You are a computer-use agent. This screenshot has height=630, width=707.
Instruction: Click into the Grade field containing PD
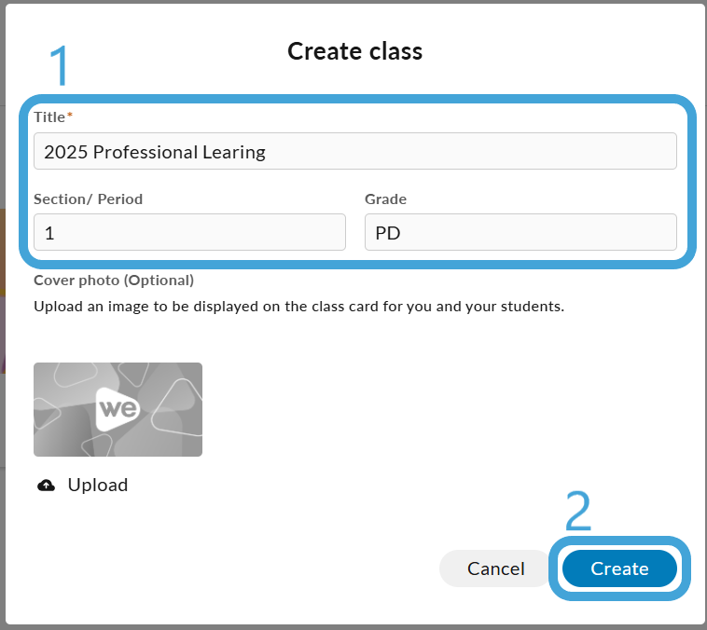(520, 233)
